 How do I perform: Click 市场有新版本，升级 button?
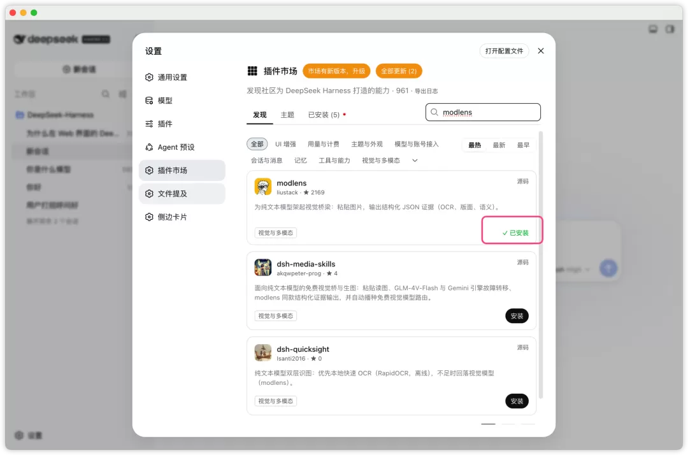(336, 71)
